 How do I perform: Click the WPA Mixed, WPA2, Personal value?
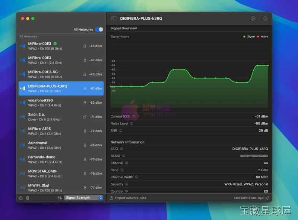coord(246,184)
